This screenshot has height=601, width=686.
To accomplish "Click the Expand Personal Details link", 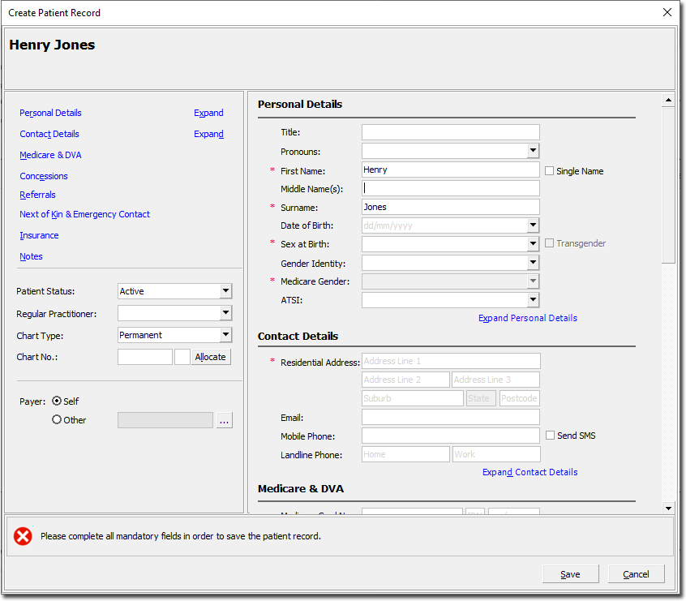I will (x=528, y=318).
